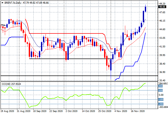
Task: Click the 16 Nov 2020 date label
Action: click(x=138, y=111)
